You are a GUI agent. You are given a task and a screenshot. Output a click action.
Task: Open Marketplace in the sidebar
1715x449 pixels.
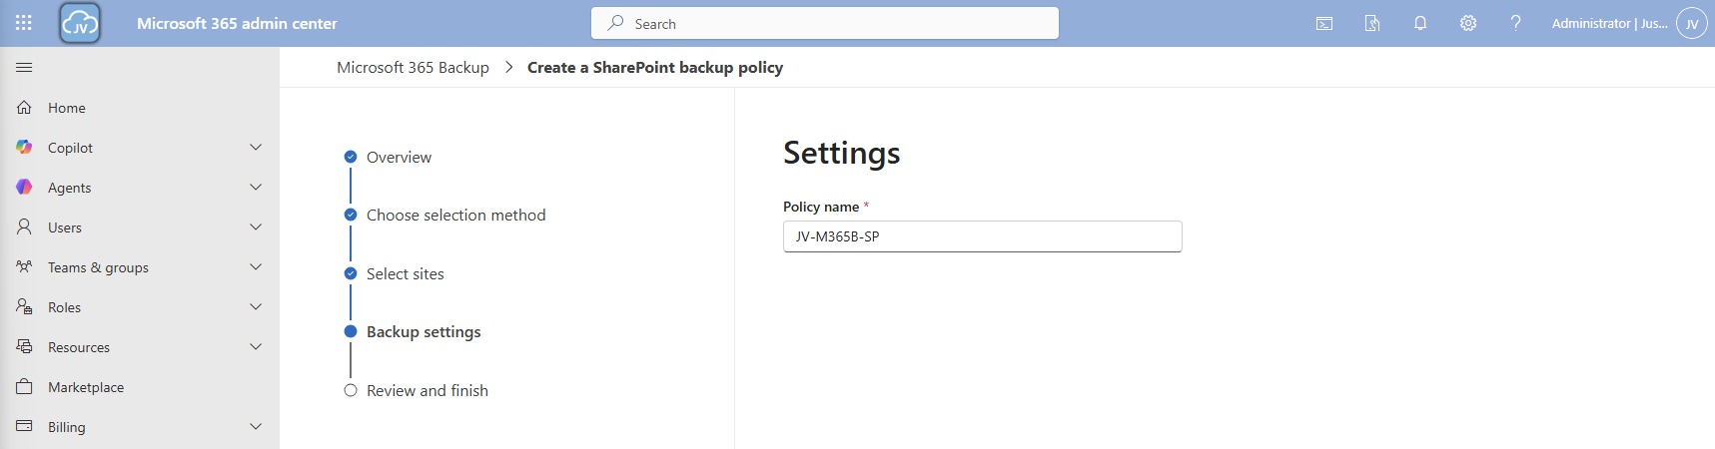(86, 387)
